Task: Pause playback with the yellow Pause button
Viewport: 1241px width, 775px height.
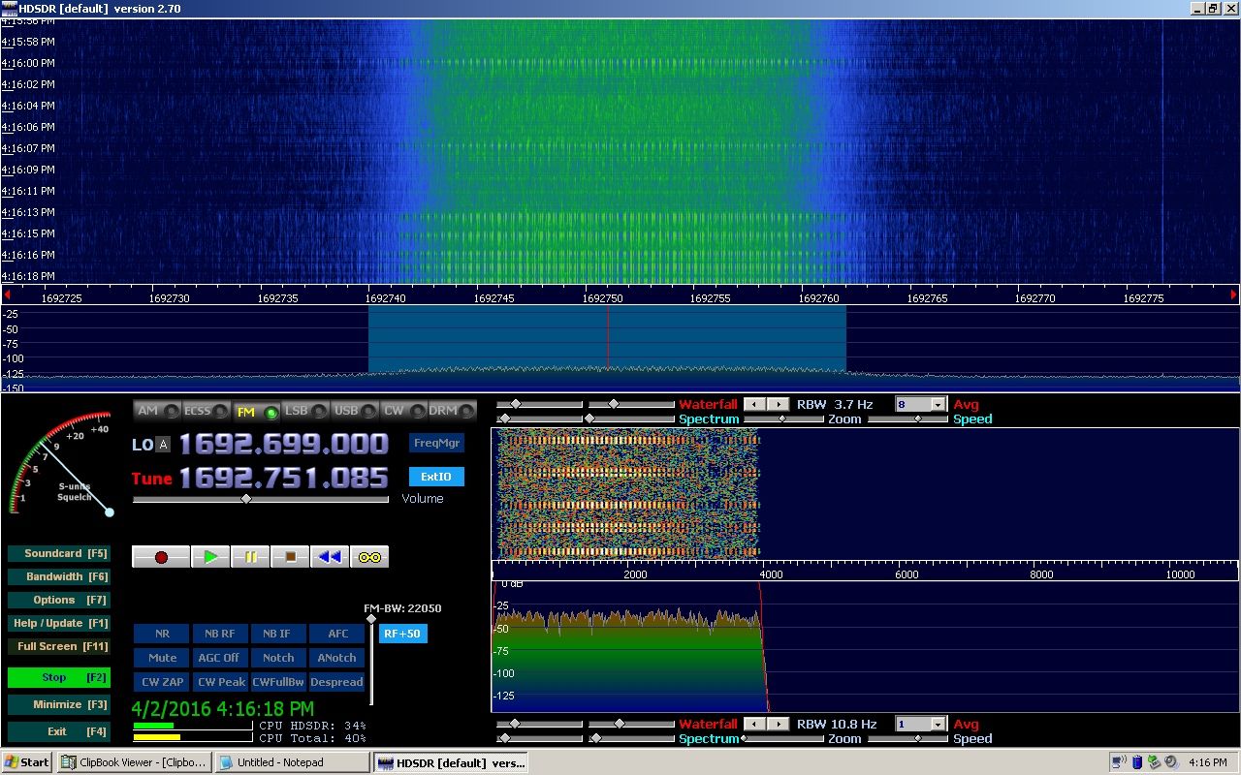Action: [x=250, y=557]
